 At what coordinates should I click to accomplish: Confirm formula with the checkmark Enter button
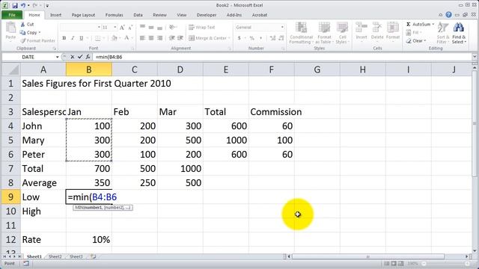pyautogui.click(x=80, y=57)
